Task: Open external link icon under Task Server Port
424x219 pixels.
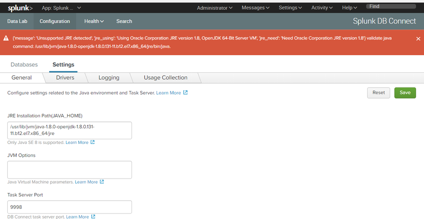Action: [93, 216]
